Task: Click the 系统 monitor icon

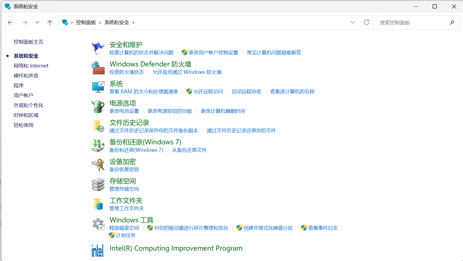Action: pyautogui.click(x=98, y=87)
